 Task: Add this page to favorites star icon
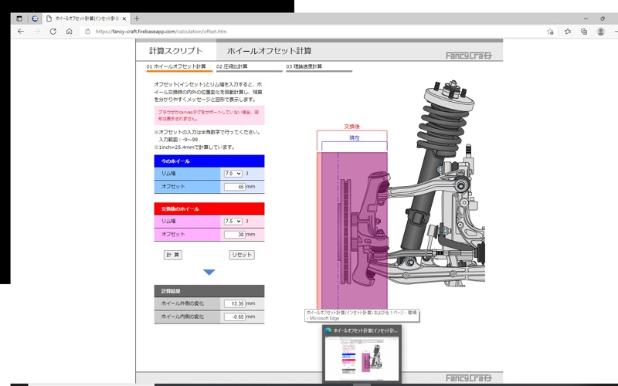click(x=550, y=32)
